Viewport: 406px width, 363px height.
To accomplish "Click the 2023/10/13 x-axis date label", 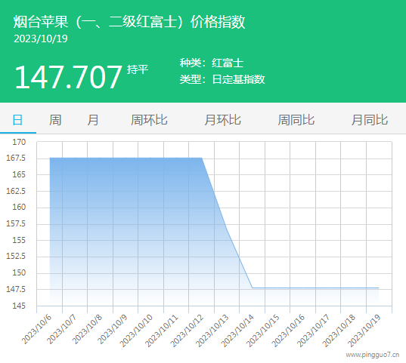I will 212,331.
